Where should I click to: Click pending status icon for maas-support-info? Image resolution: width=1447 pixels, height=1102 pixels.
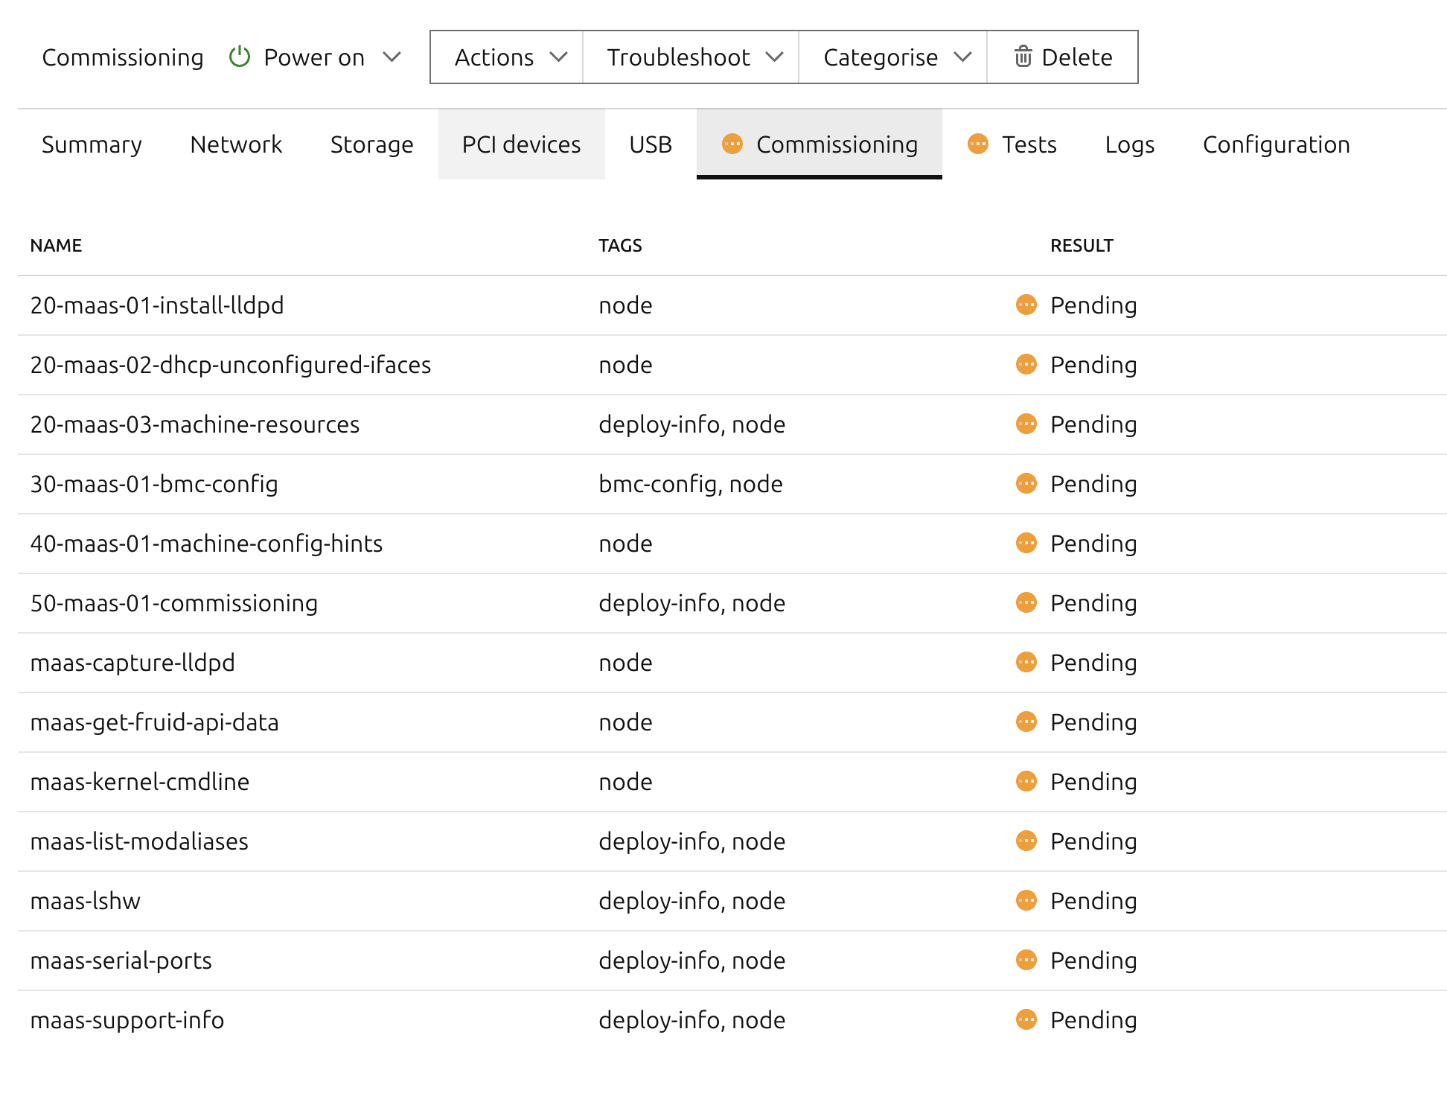1026,1019
